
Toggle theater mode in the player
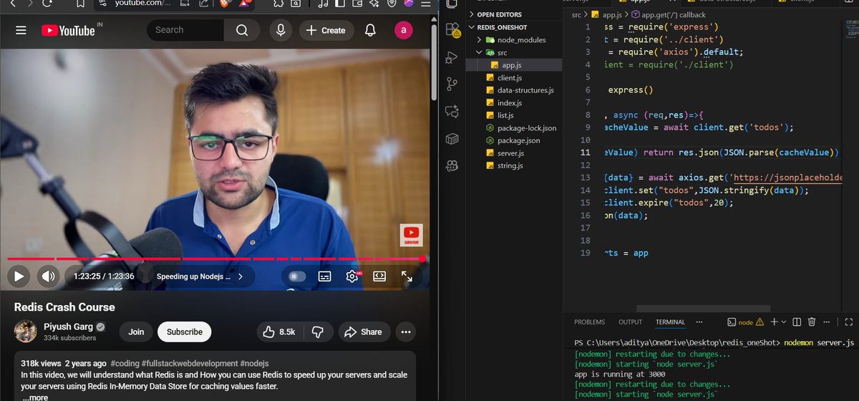379,276
